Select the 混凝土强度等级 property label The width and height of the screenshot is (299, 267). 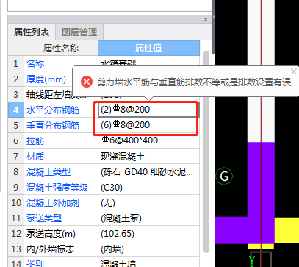57,188
